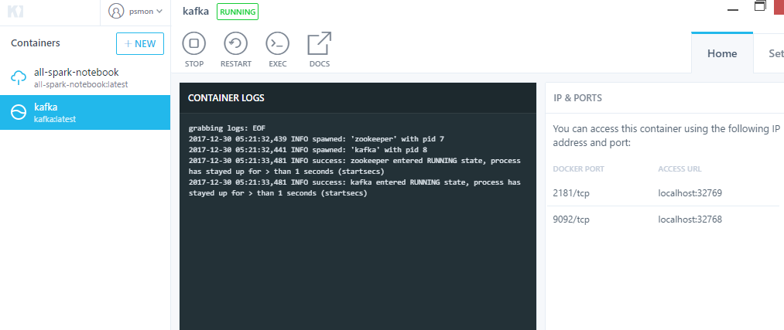784x330 pixels.
Task: Click the Kitematic logo in top-left corner
Action: click(x=14, y=12)
